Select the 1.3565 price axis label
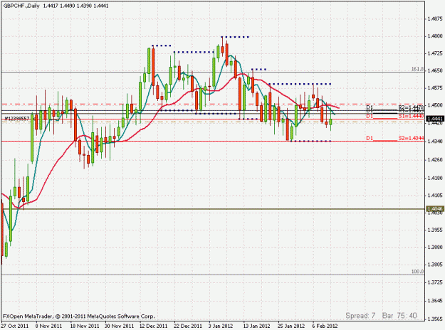The image size is (445, 330). point(435,319)
